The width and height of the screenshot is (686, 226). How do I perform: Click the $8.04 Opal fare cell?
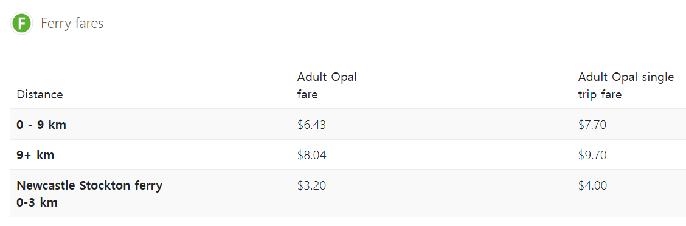[x=312, y=155]
